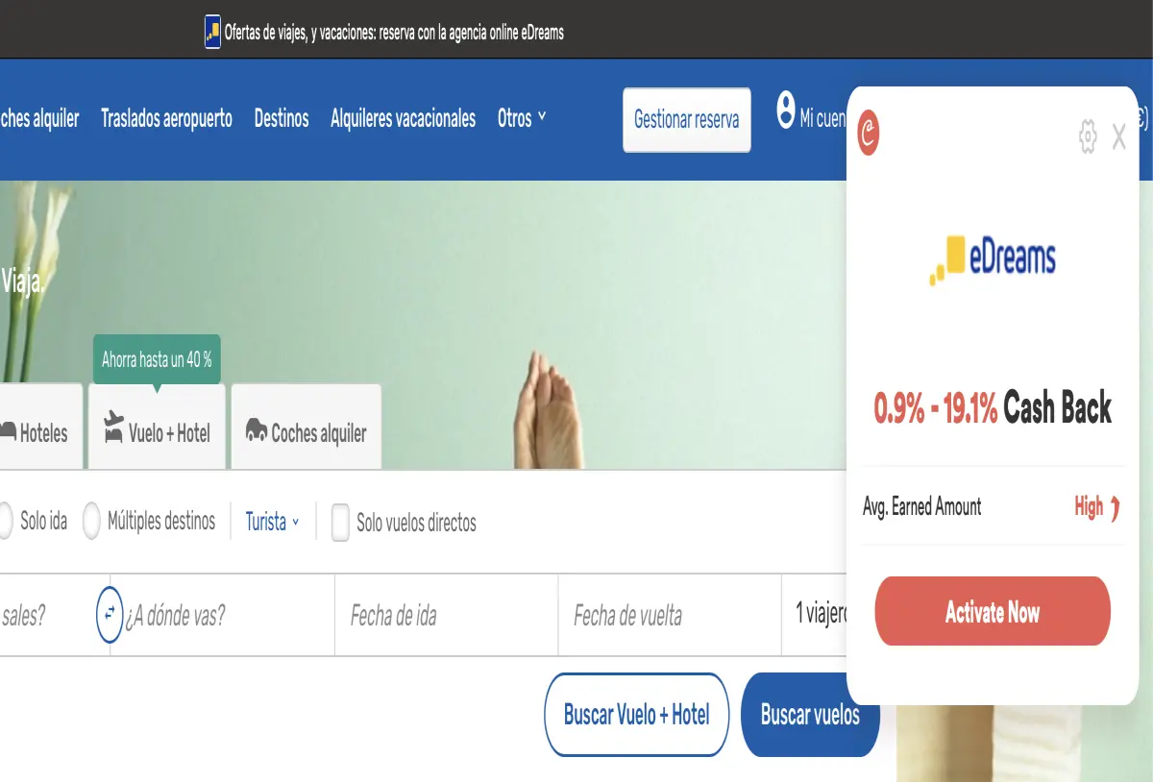This screenshot has height=782, width=1153.
Task: Click the Avg. Earned Amount label
Action: 922,506
